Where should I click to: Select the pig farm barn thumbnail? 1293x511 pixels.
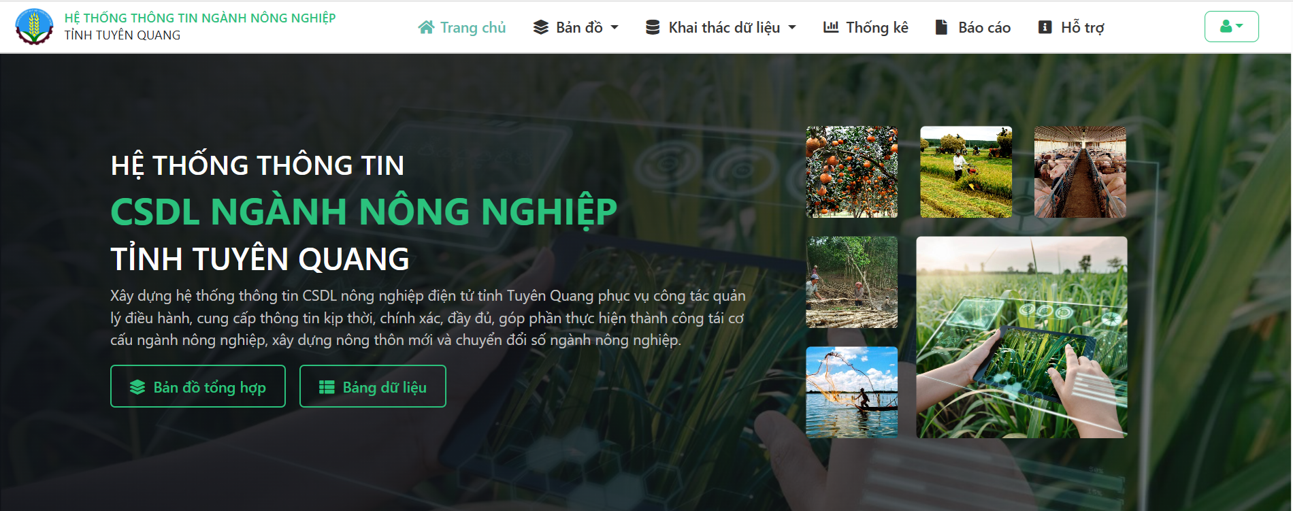1080,171
